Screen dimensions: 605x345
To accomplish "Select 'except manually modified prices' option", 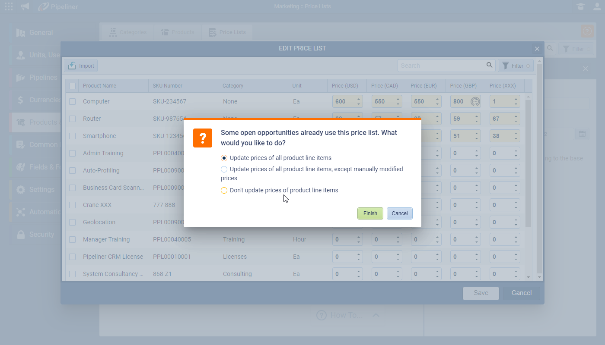I will click(224, 169).
